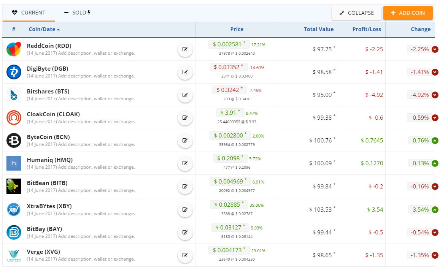Viewport: 440px width, 269px height.
Task: Edit the XtraBYtes (XBY) entry
Action: point(185,209)
